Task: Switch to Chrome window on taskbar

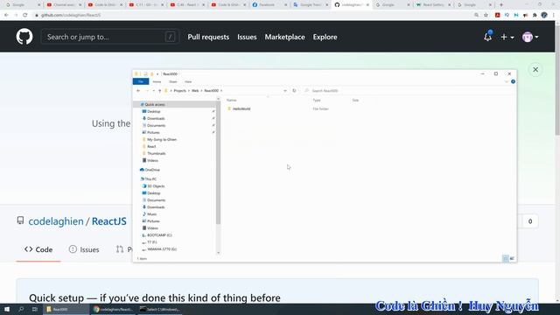Action: pos(113,309)
